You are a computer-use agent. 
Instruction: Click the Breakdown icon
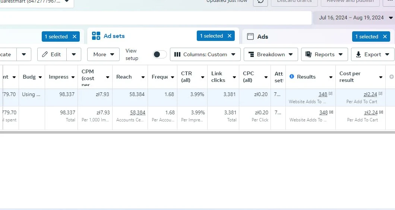251,54
